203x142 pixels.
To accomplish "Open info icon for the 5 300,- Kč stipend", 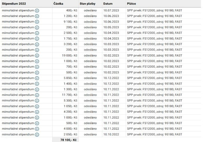I will (37, 101).
